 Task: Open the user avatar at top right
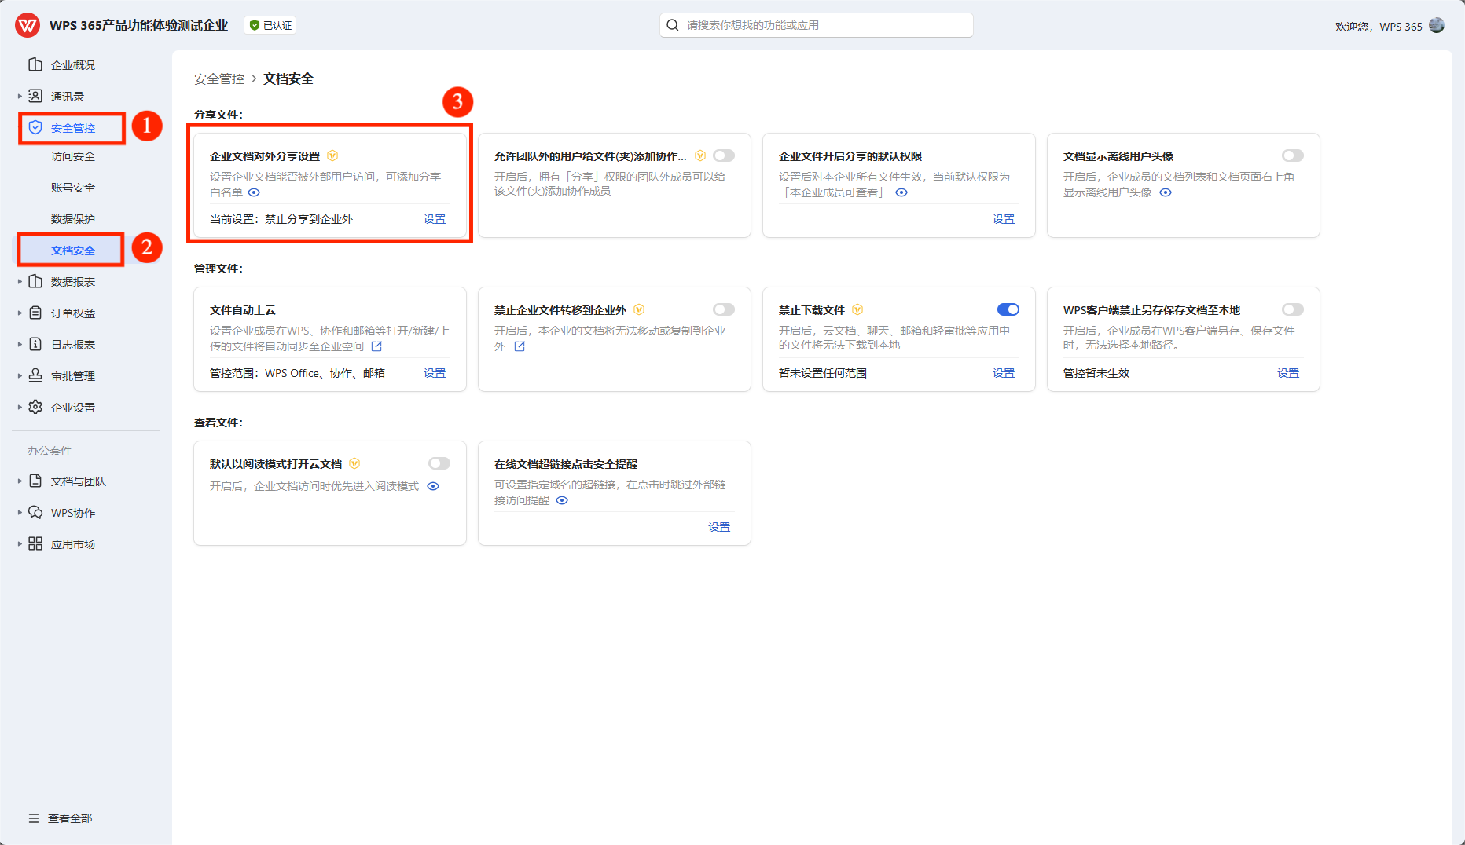coord(1437,25)
